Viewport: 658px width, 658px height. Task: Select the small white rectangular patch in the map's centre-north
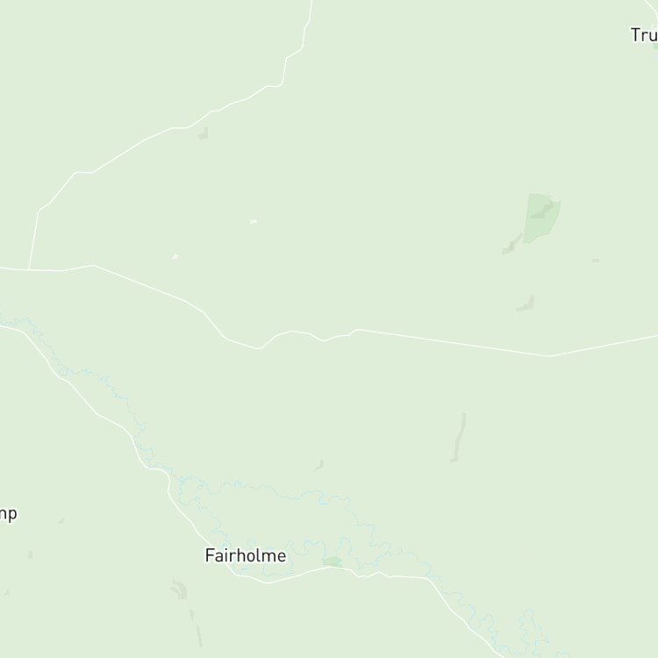[x=254, y=221]
